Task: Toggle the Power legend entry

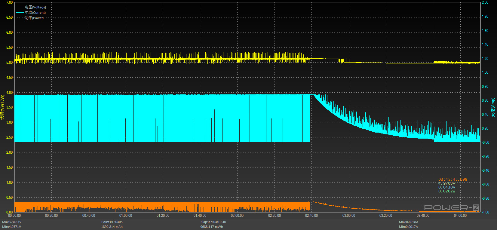Action: pyautogui.click(x=34, y=18)
